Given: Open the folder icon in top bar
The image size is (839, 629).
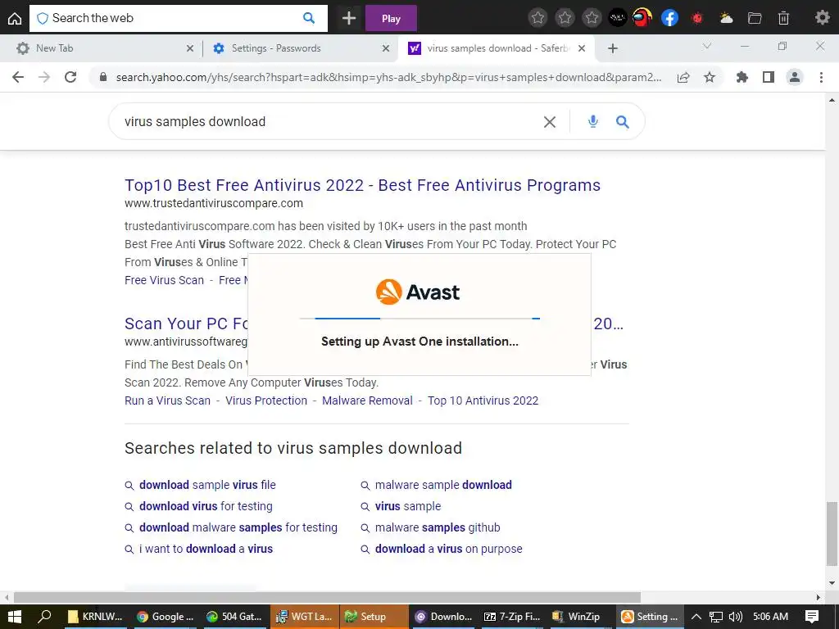Looking at the screenshot, I should pos(755,19).
